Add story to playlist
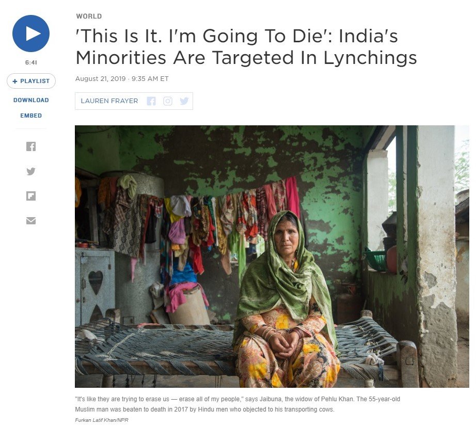The width and height of the screenshot is (476, 427). (31, 81)
